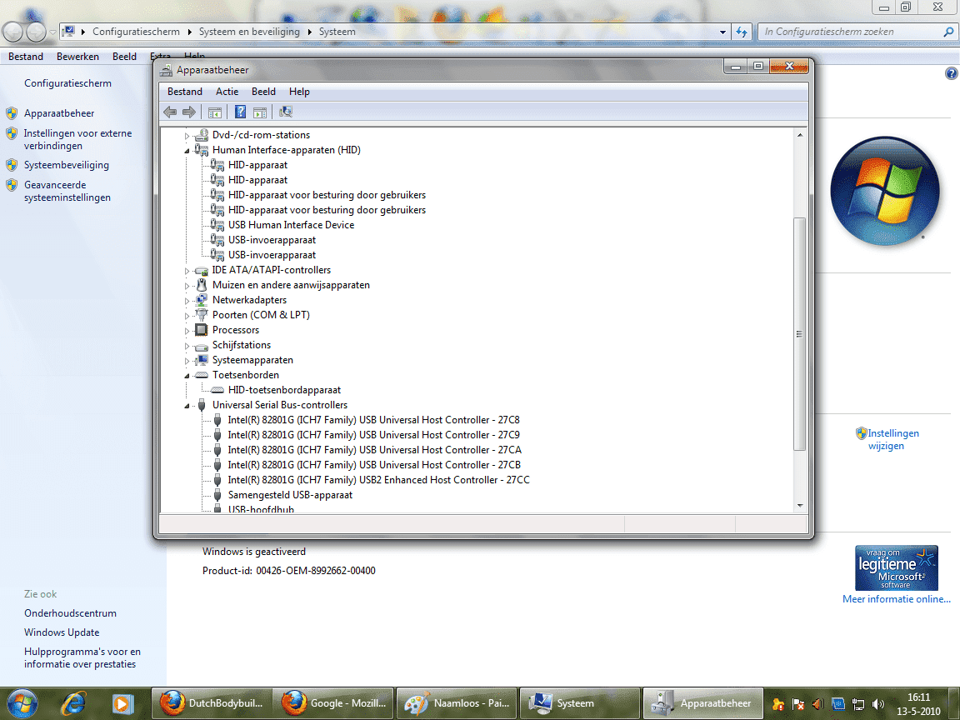The height and width of the screenshot is (720, 960).
Task: Open the Actie menu in Apparaatbeheer
Action: point(227,92)
